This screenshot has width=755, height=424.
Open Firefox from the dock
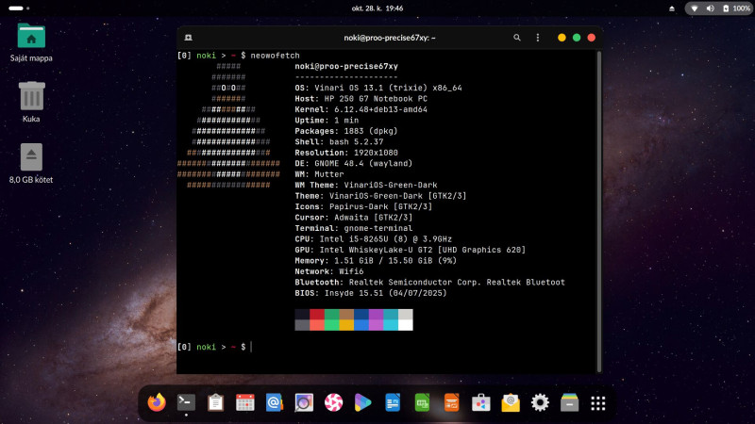[157, 402]
